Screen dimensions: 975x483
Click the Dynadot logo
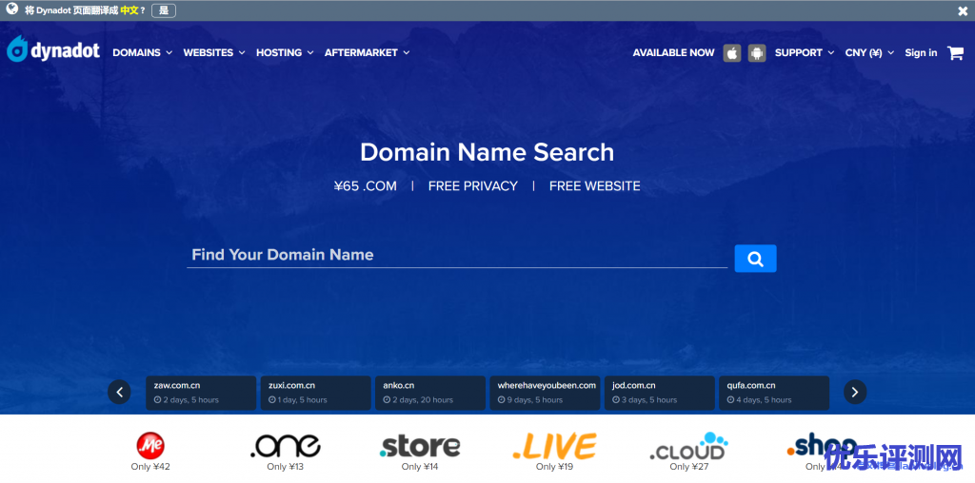[53, 51]
